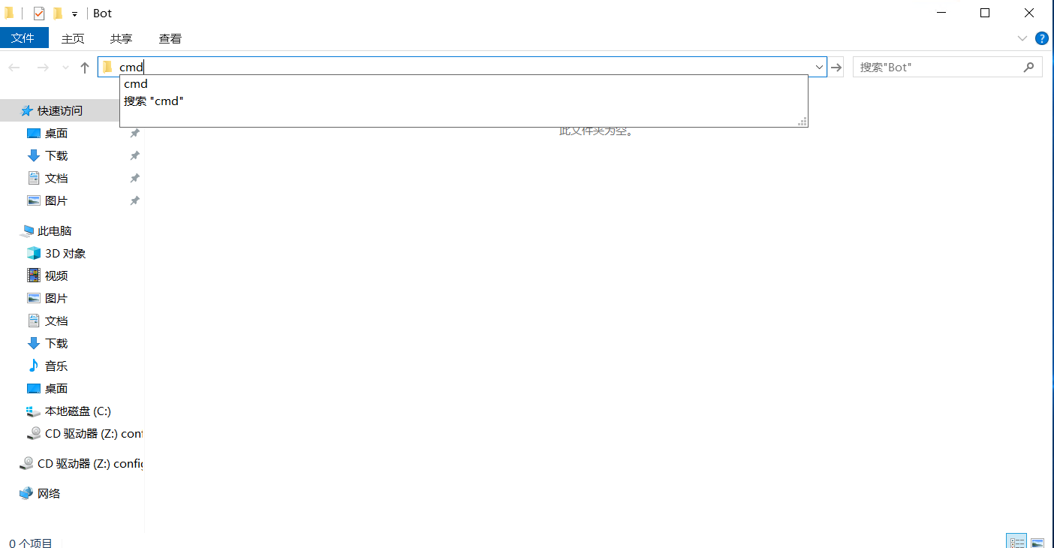Select 快速访问 in navigation pane
Image resolution: width=1054 pixels, height=548 pixels.
point(60,110)
